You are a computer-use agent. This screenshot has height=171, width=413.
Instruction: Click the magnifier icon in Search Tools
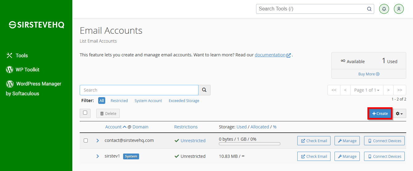369,9
